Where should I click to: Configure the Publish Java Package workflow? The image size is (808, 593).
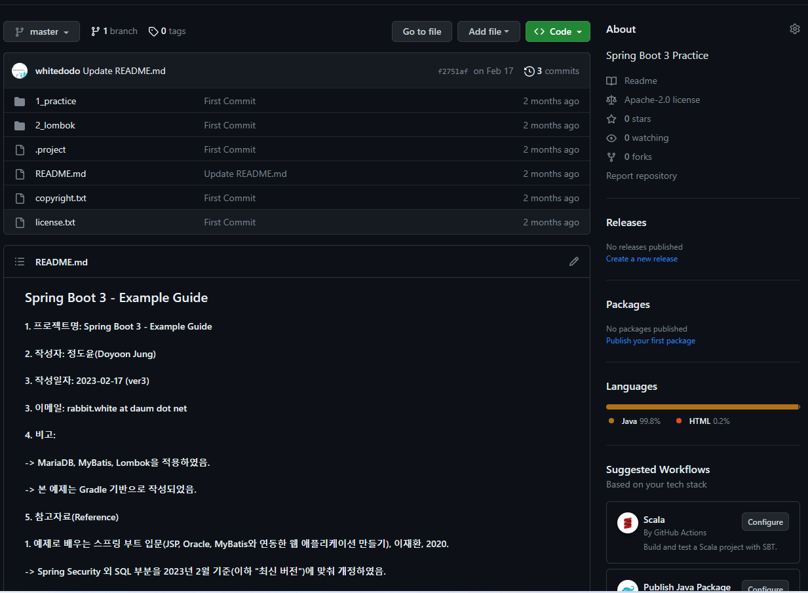coord(765,587)
